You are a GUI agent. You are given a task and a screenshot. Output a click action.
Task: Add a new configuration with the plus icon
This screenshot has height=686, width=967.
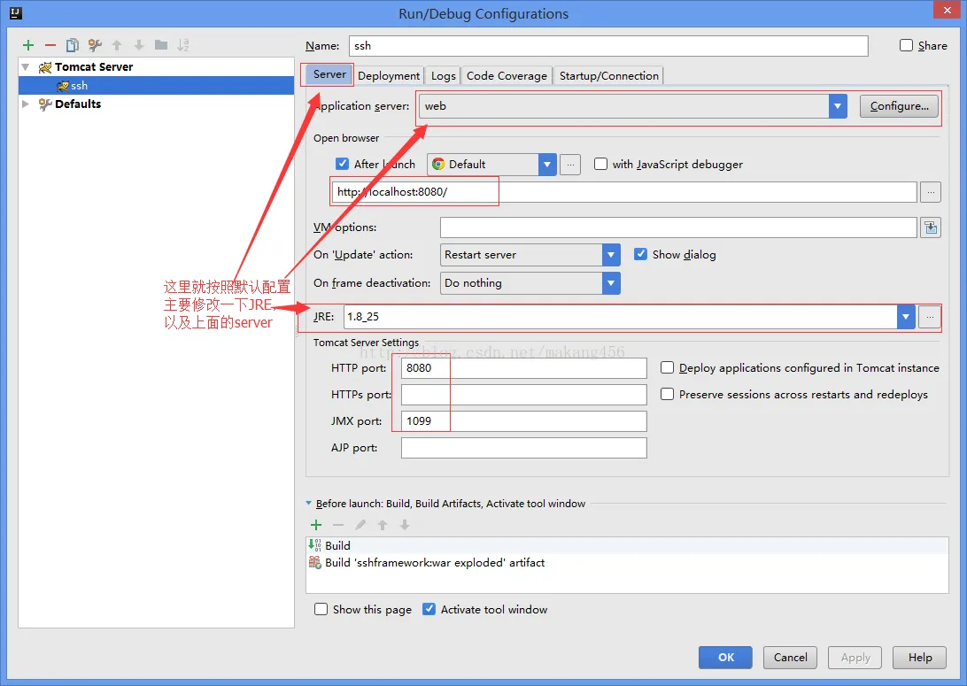pyautogui.click(x=28, y=45)
